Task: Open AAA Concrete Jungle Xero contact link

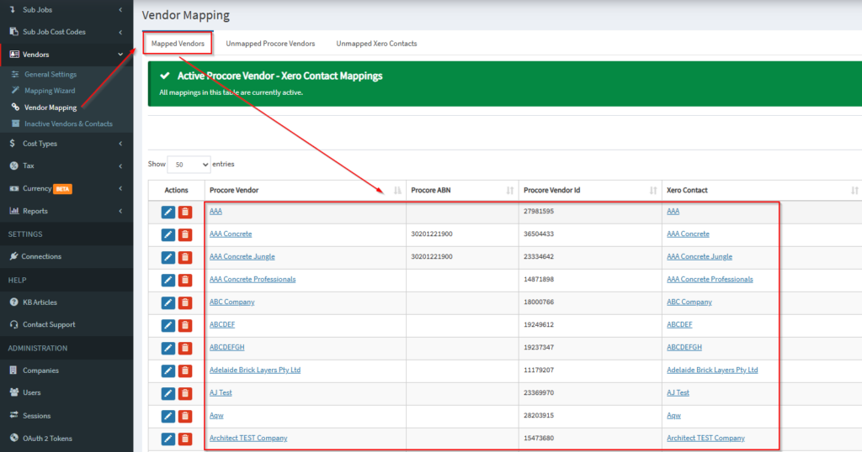Action: pos(700,256)
